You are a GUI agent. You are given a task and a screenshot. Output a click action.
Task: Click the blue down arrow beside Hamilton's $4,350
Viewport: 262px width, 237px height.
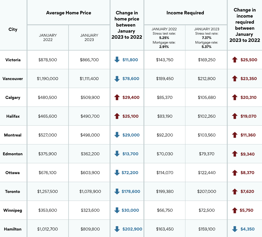[235, 229]
